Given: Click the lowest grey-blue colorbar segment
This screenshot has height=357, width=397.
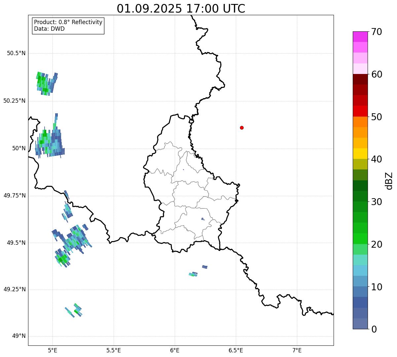Looking at the screenshot, I should pyautogui.click(x=360, y=324).
